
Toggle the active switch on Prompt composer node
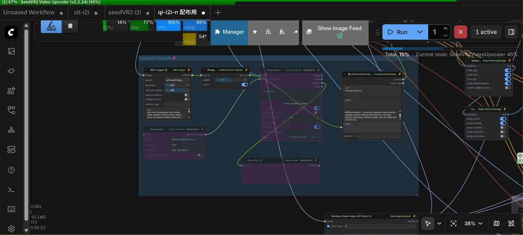pyautogui.click(x=245, y=85)
